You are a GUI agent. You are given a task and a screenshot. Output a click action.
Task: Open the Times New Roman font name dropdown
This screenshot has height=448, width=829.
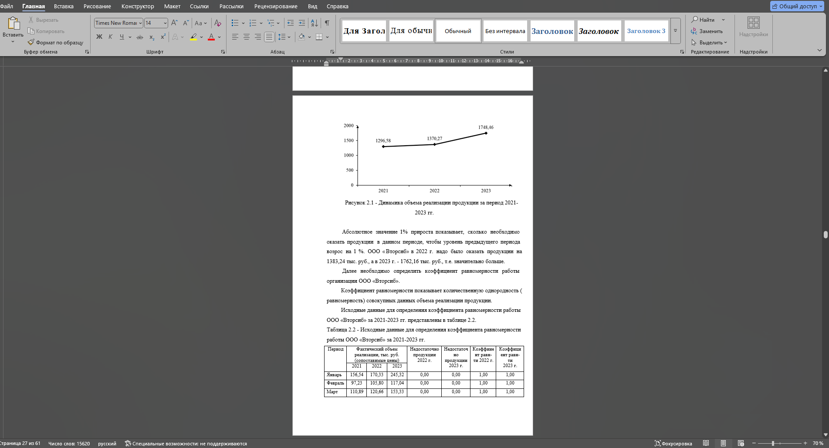point(140,23)
